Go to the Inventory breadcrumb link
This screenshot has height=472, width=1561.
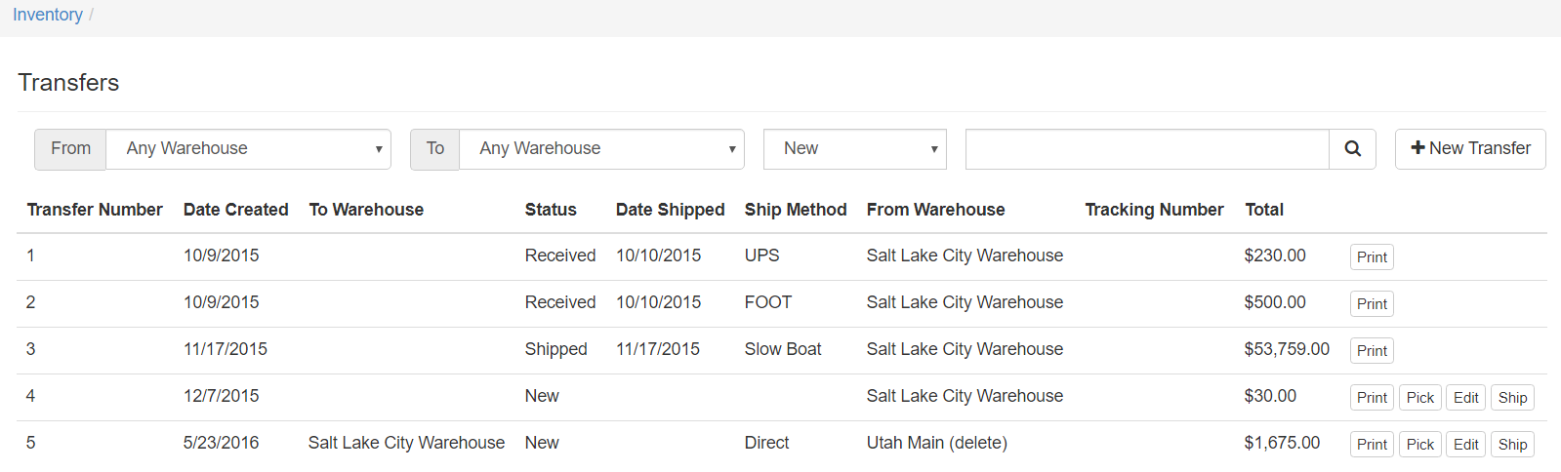click(48, 15)
